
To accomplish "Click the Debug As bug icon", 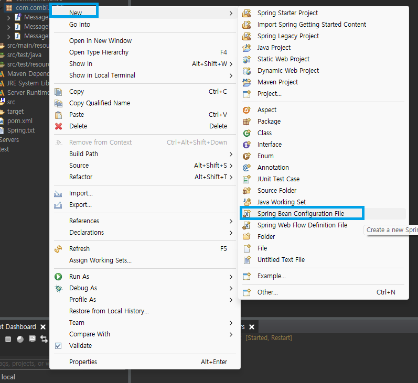I will click(58, 288).
